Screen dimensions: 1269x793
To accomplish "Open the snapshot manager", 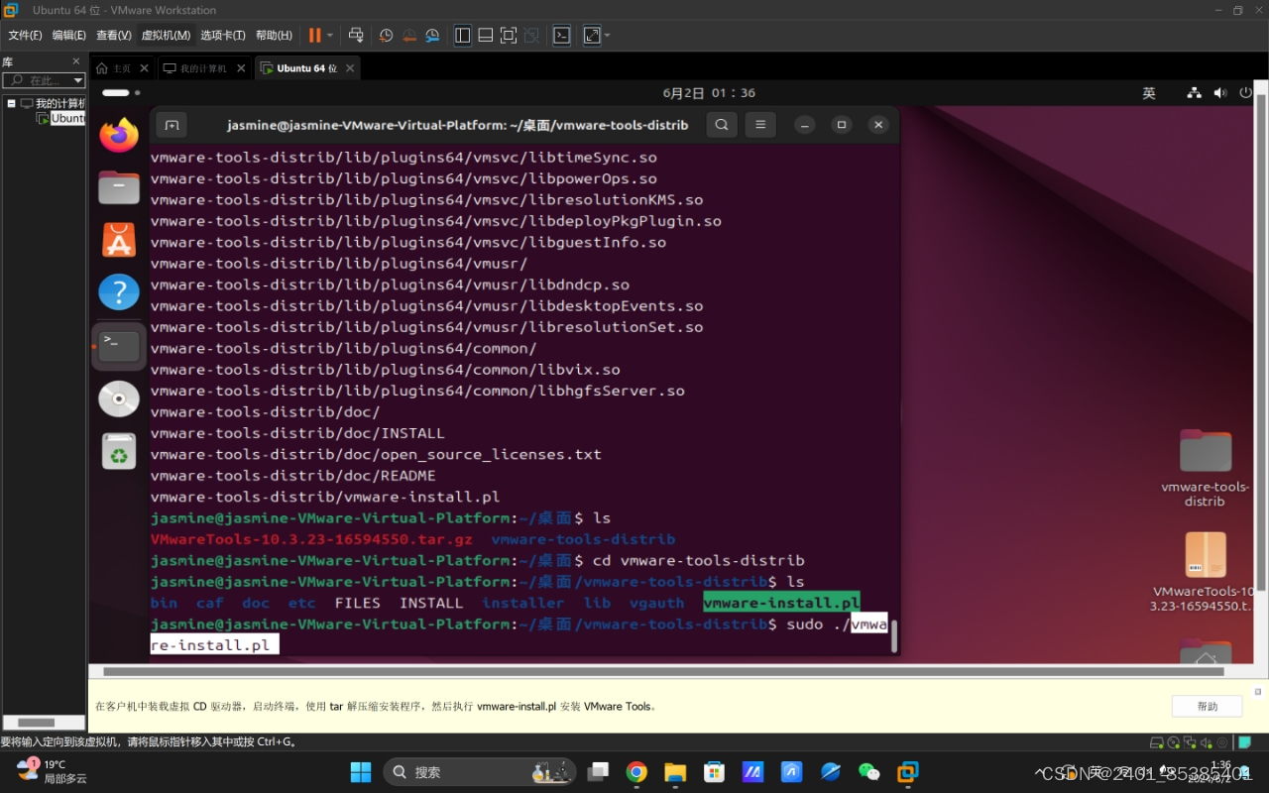I will pos(432,35).
